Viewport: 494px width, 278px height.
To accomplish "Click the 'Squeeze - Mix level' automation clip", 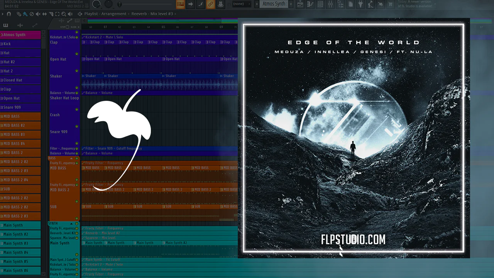I will pos(159,238).
